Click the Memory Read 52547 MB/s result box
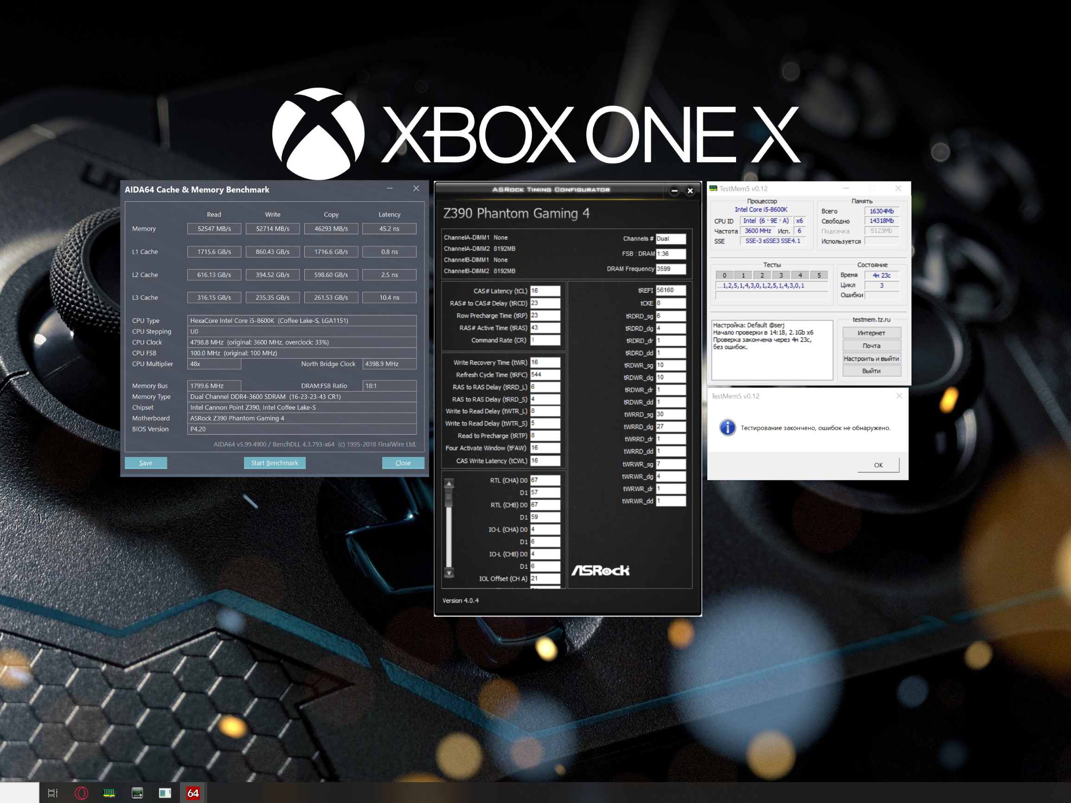 click(x=214, y=229)
